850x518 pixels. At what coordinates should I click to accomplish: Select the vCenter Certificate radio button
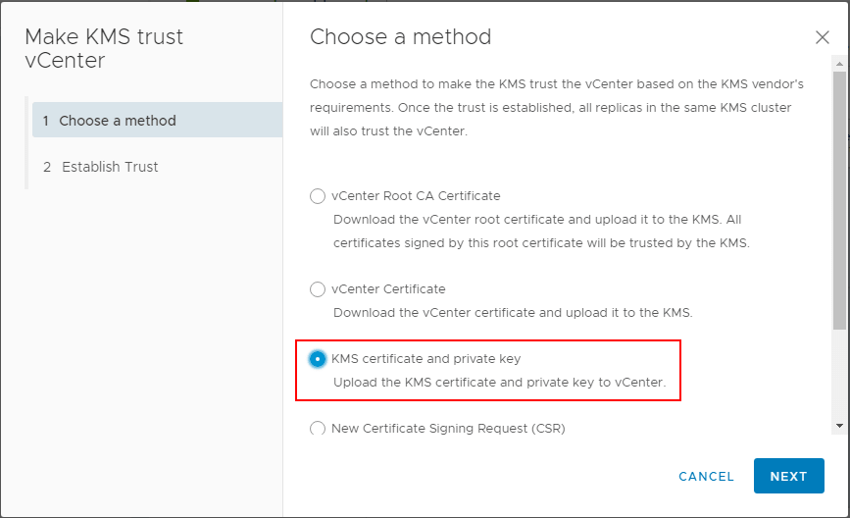coord(317,289)
